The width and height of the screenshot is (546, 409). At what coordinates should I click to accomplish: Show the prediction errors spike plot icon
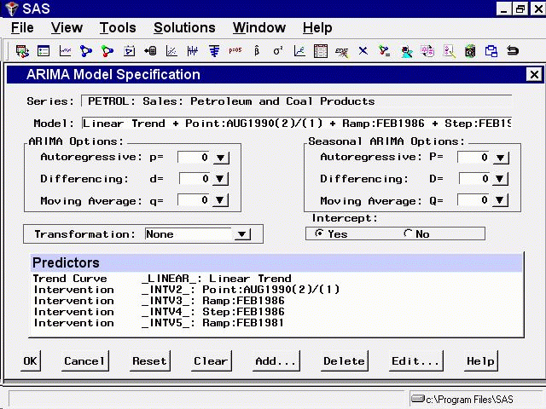[193, 51]
